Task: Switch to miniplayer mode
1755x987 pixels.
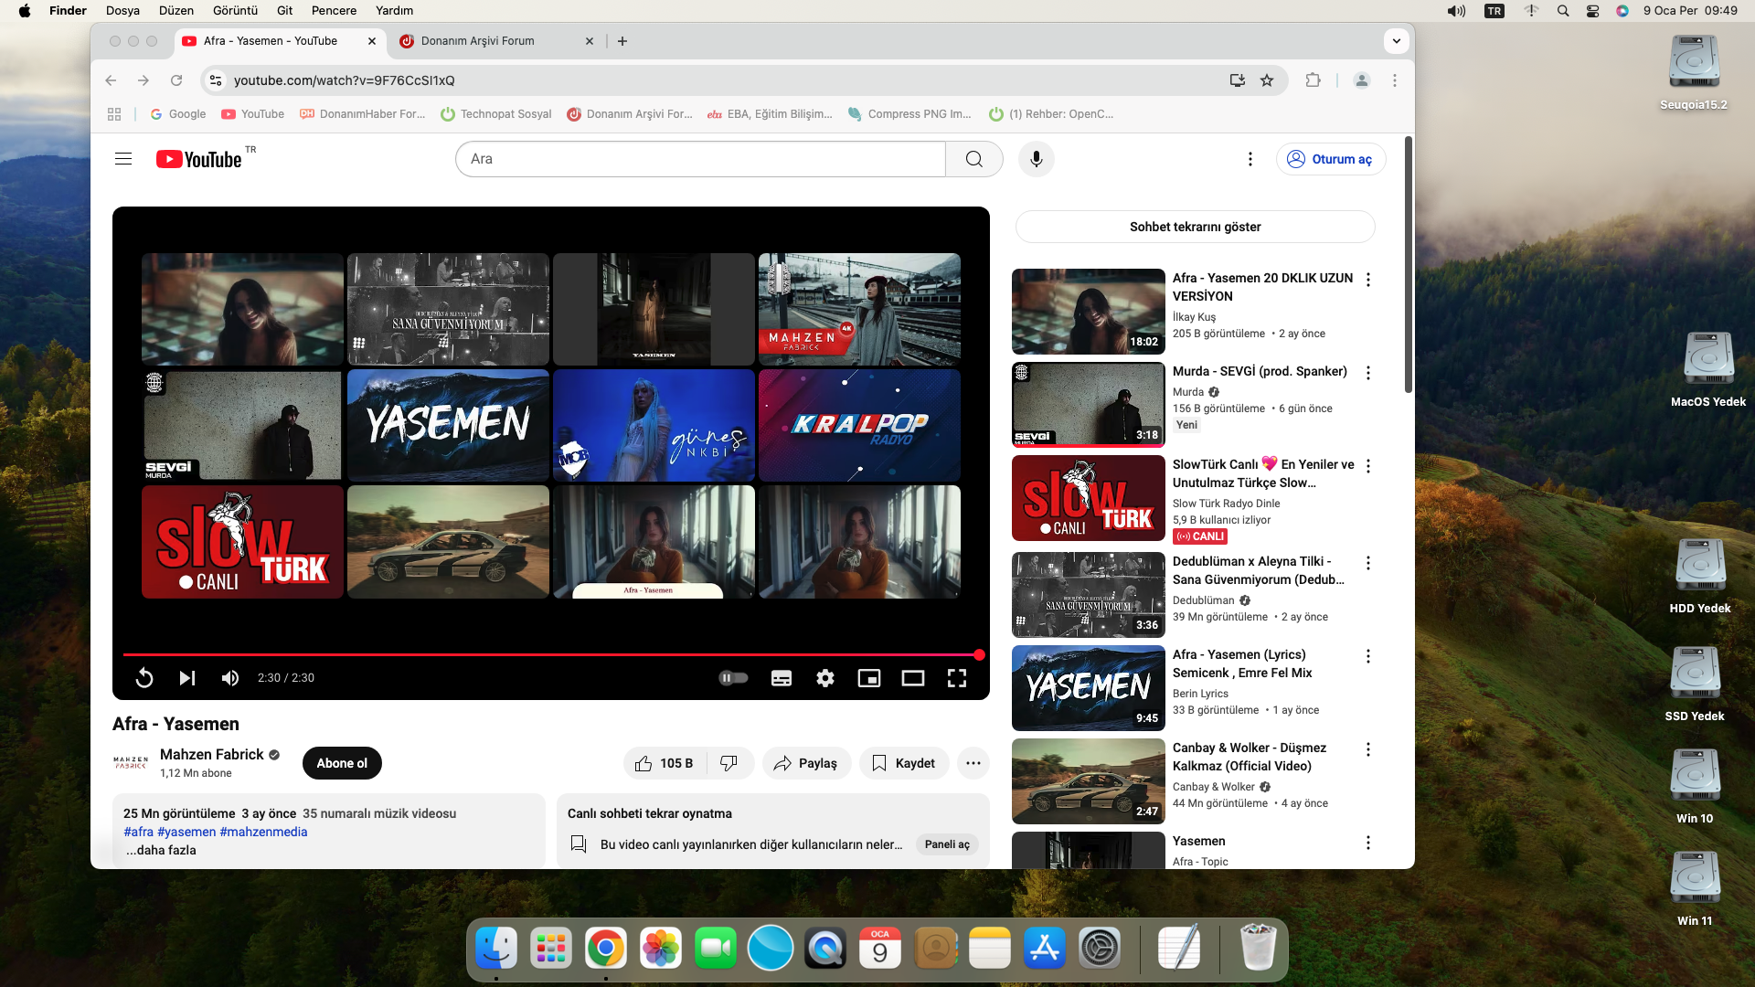Action: point(869,678)
